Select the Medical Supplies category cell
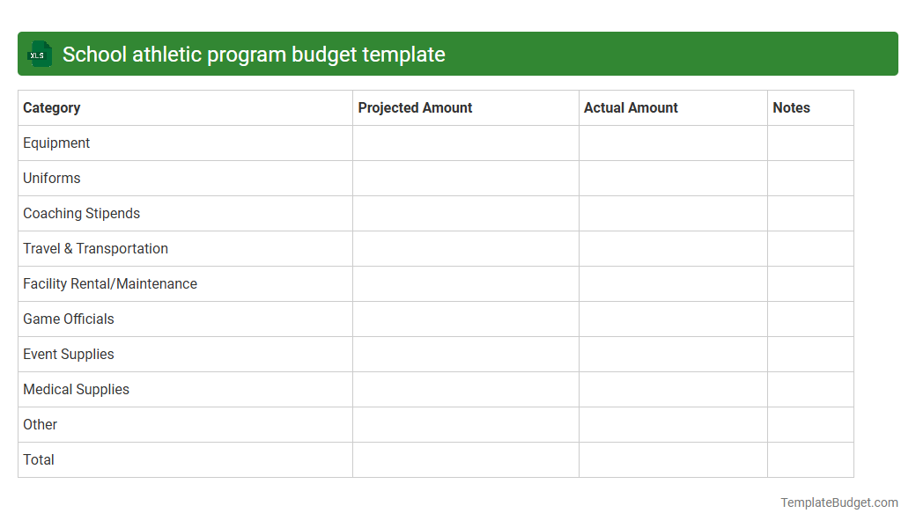The image size is (916, 528). pos(76,389)
